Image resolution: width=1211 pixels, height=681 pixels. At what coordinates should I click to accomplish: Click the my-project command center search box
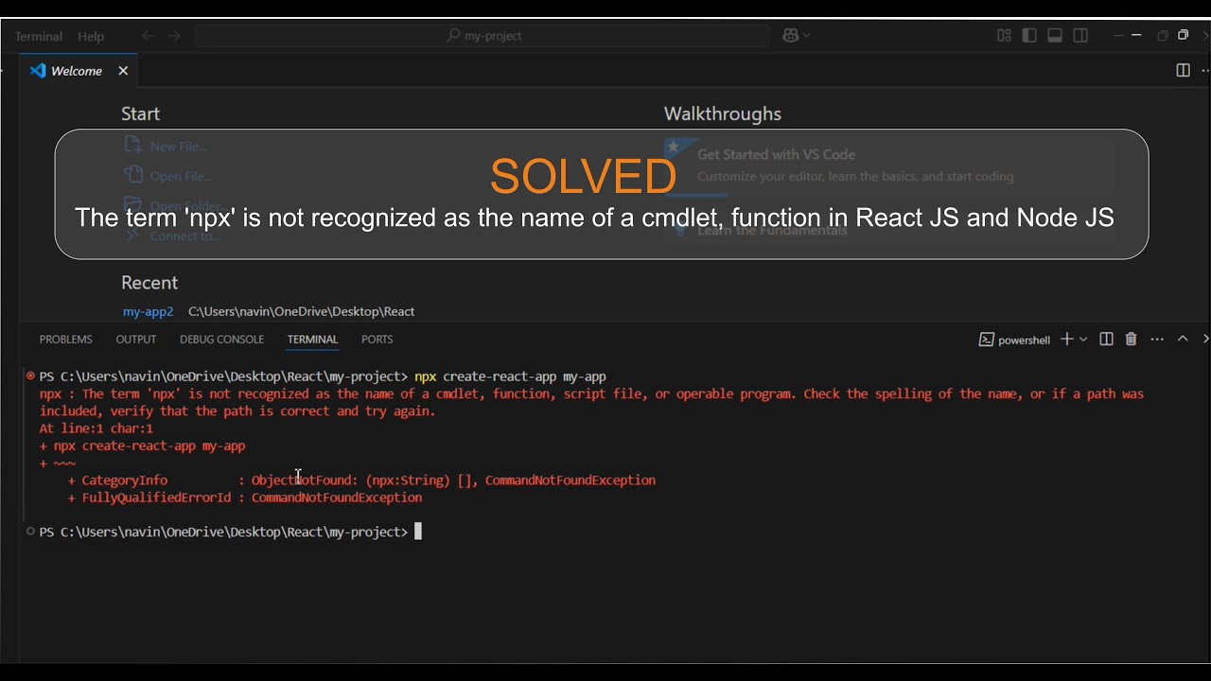(x=483, y=35)
